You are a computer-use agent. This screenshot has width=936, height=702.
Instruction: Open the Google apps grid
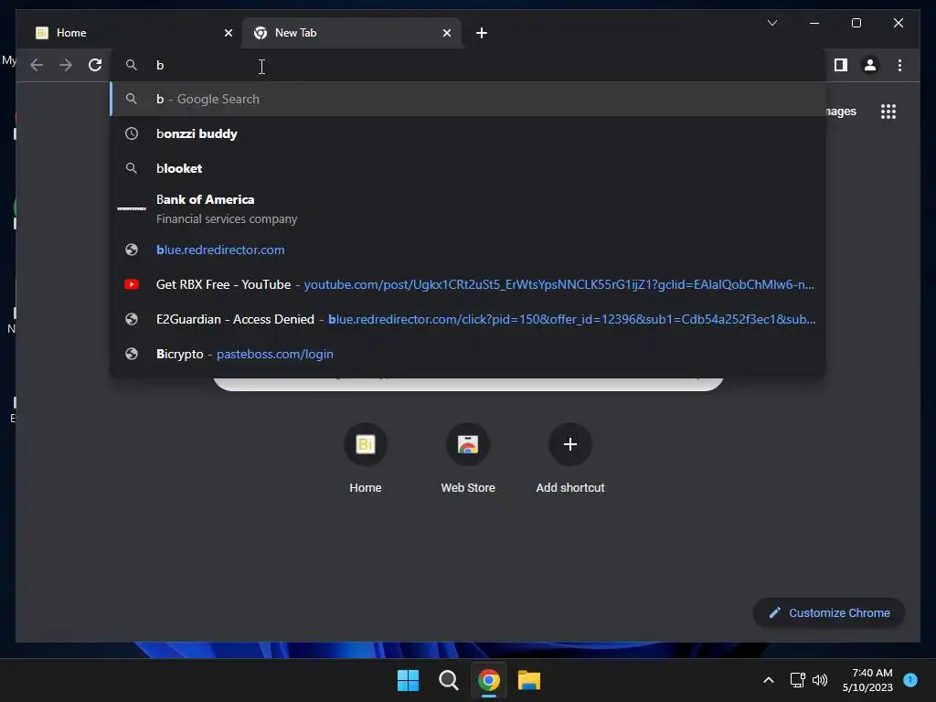(x=888, y=112)
